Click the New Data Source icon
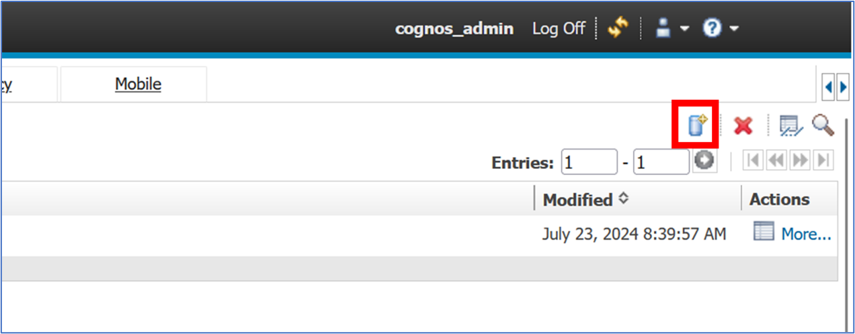Screen dimensions: 855x334 pyautogui.click(x=697, y=125)
